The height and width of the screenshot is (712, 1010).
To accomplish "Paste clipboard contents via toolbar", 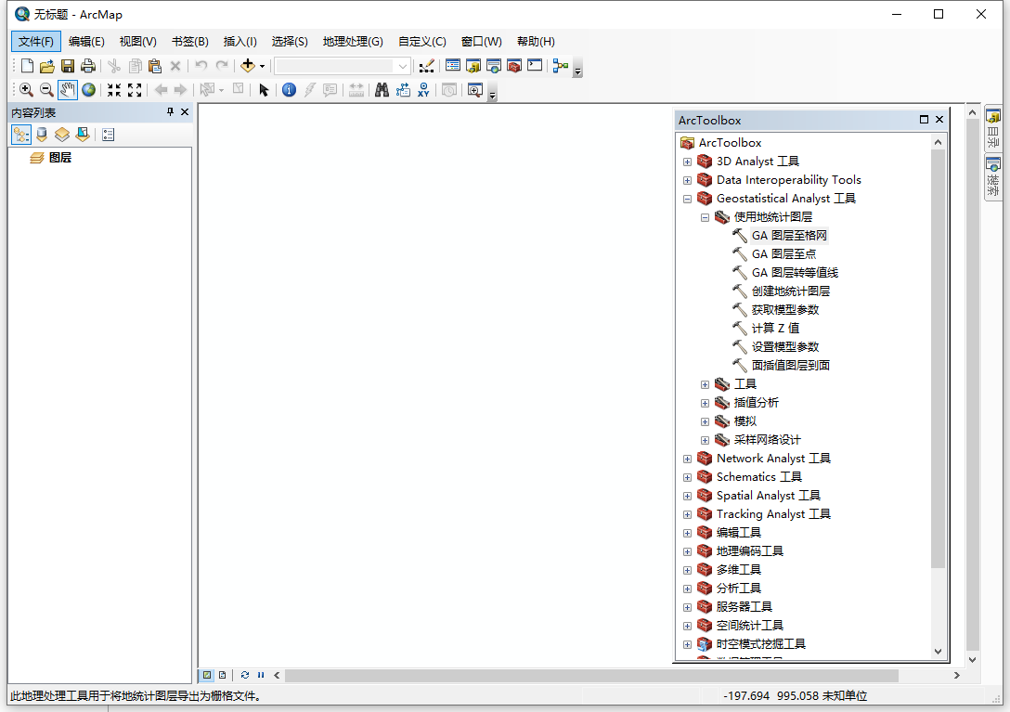I will point(155,66).
